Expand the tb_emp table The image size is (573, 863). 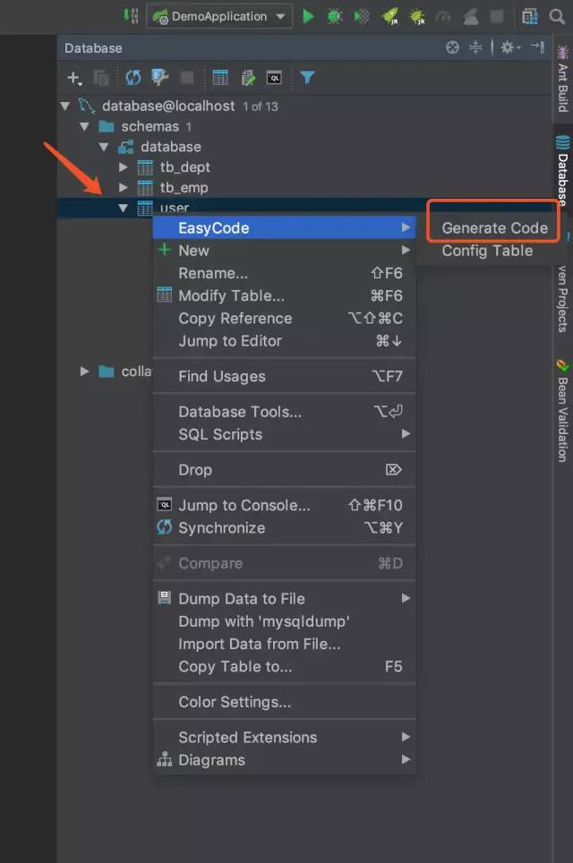pyautogui.click(x=122, y=187)
